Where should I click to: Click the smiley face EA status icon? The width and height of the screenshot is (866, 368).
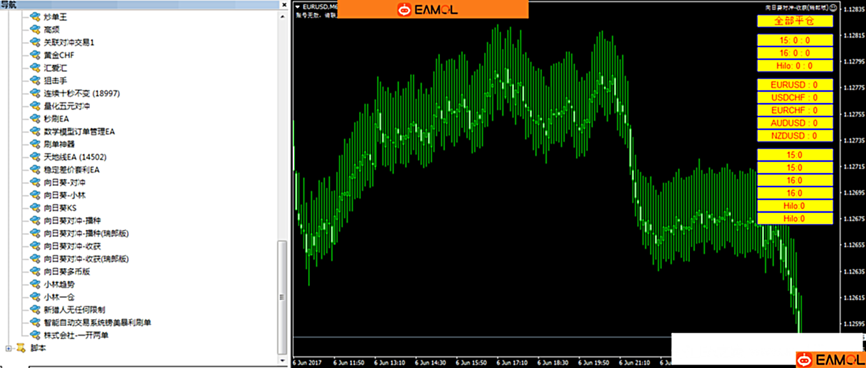coord(835,8)
